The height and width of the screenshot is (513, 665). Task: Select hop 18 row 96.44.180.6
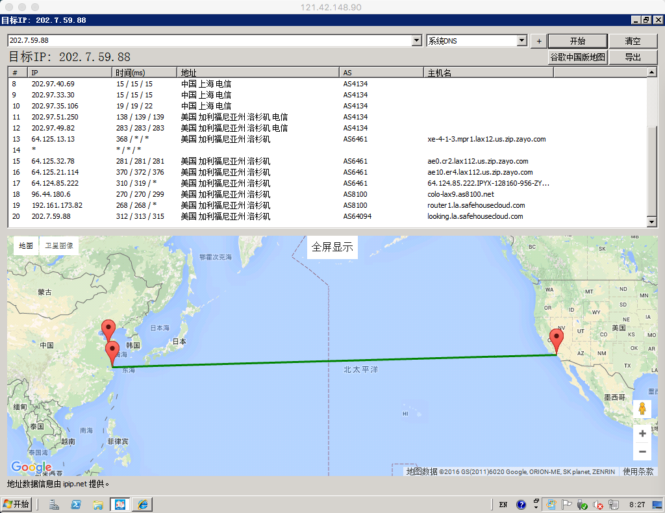pyautogui.click(x=328, y=194)
